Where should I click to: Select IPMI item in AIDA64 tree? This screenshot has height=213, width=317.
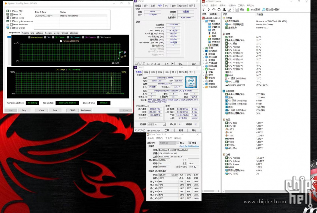coord(212,33)
